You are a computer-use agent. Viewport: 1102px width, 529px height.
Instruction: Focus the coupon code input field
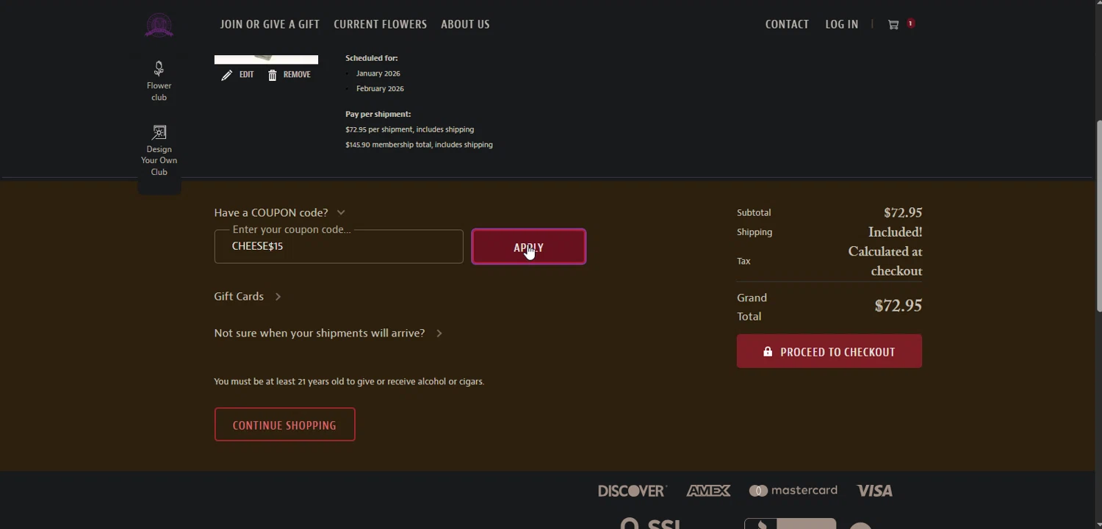coord(339,246)
